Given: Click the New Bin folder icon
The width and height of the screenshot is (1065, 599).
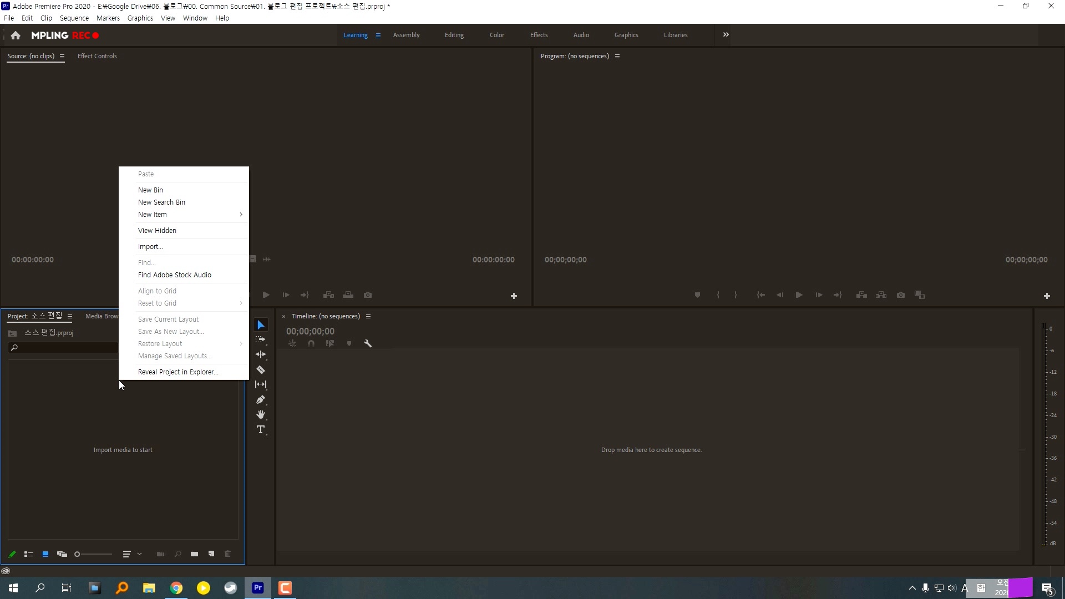Looking at the screenshot, I should click(x=194, y=554).
